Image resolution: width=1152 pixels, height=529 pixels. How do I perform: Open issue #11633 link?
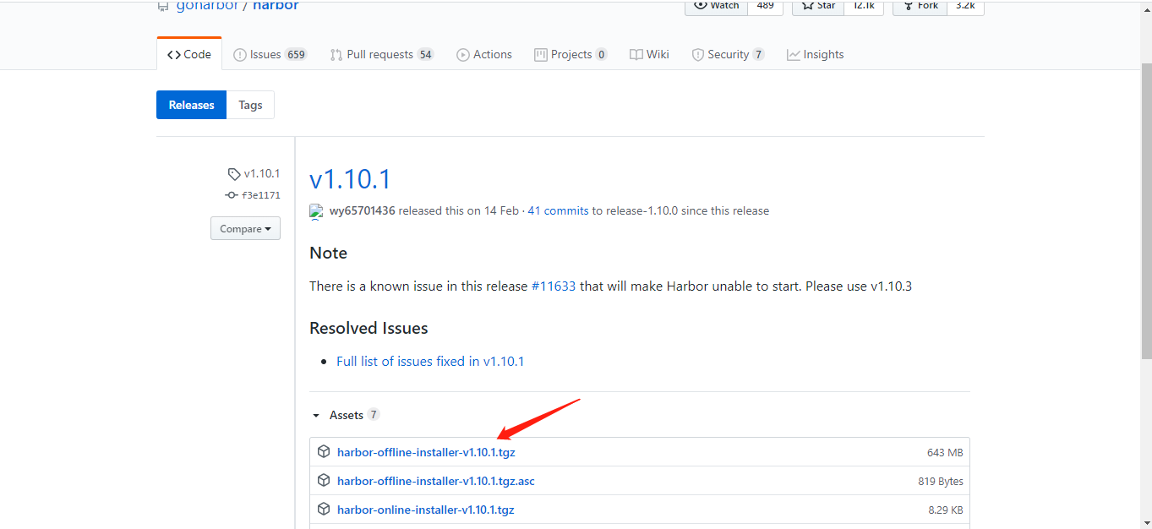[x=554, y=286]
